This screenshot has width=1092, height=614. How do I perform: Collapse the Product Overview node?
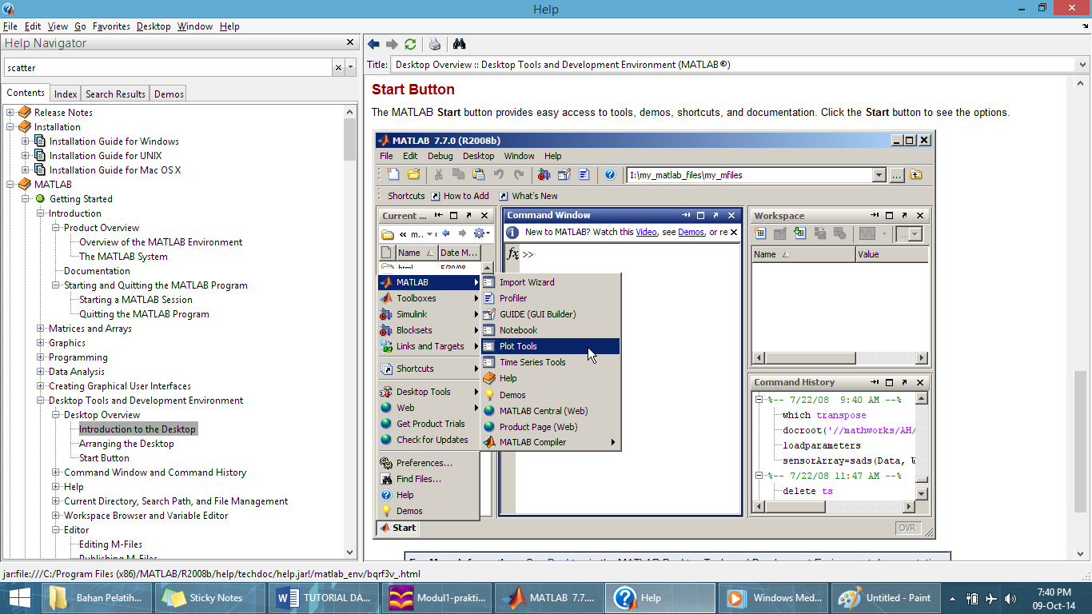pyautogui.click(x=56, y=228)
